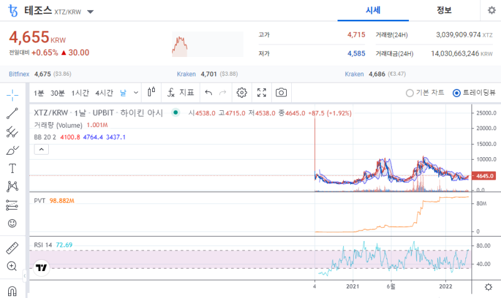Redo the last chart action
Viewport: 501px width, 298px height.
point(223,93)
